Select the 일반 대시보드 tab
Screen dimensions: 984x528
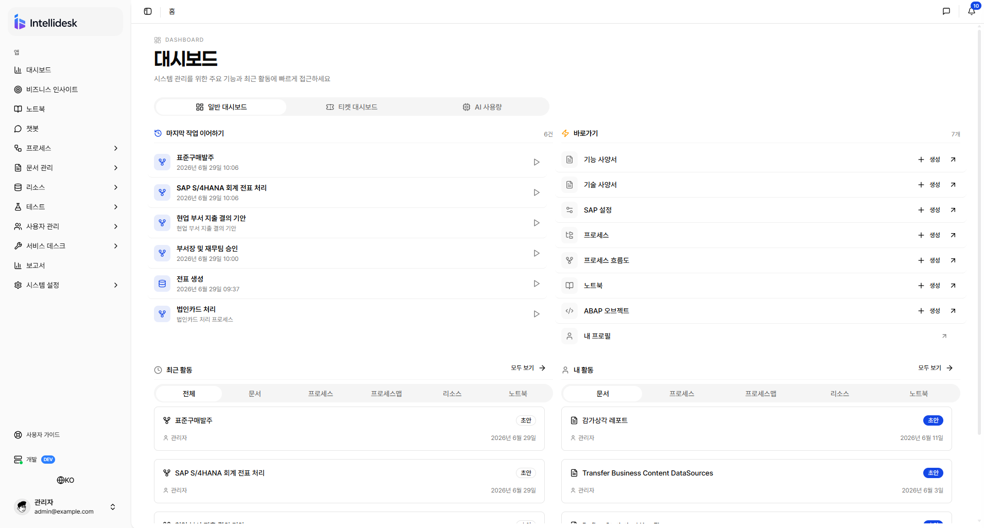coord(221,107)
